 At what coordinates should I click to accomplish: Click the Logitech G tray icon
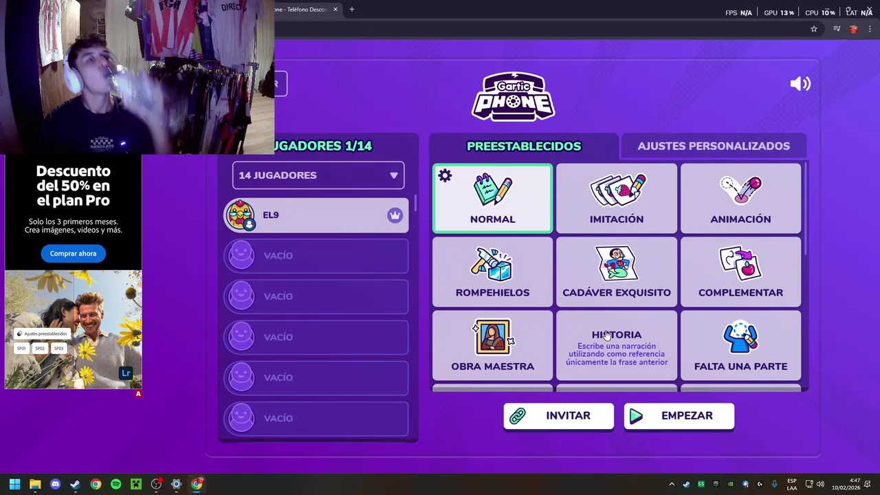point(760,484)
